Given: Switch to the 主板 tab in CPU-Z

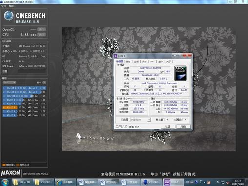Looking at the screenshot, I should click(136, 62).
